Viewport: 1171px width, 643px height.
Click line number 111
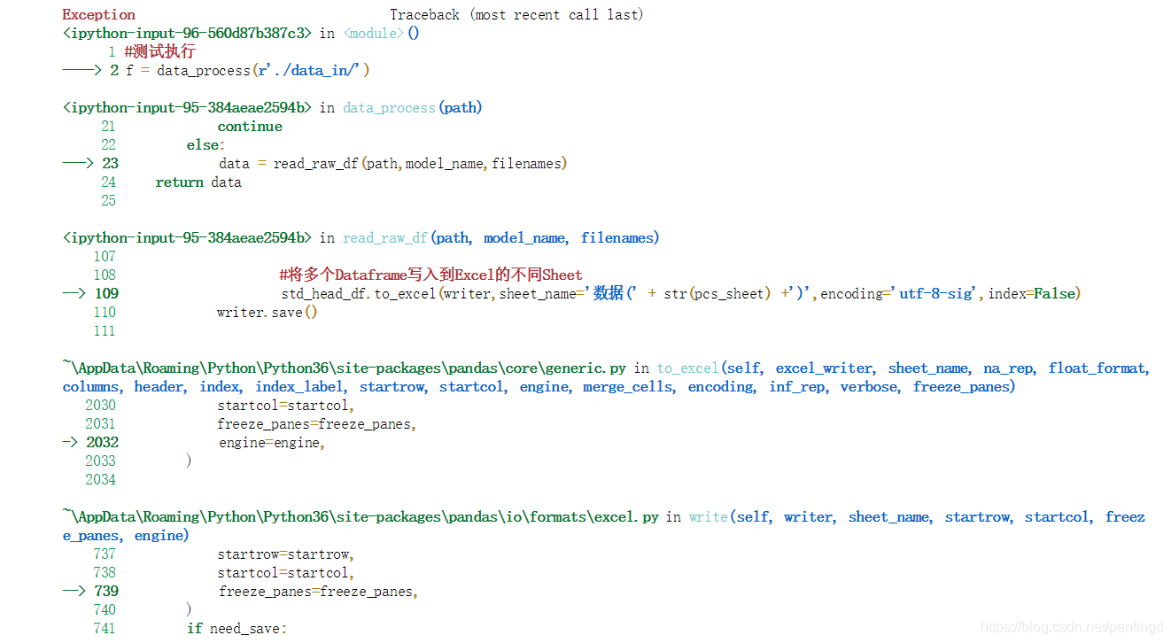click(105, 330)
